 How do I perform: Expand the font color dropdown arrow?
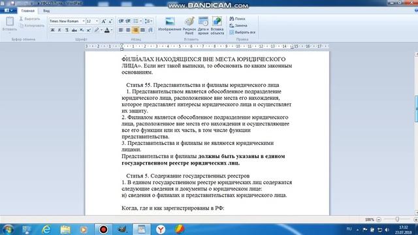[112, 30]
